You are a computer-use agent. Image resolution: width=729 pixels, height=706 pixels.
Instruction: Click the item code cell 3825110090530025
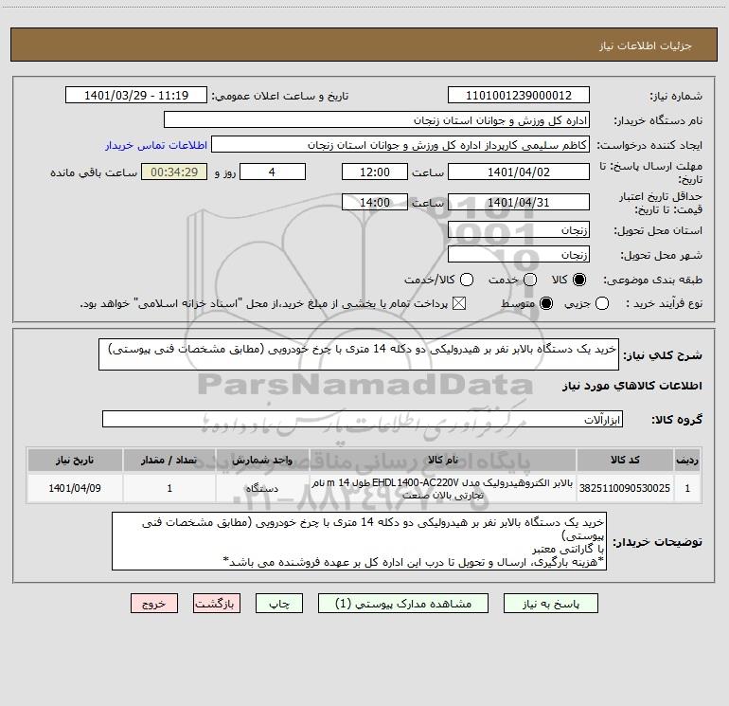tap(625, 488)
